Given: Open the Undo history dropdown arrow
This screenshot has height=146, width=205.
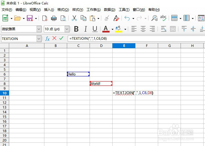Looking at the screenshot, I should (x=133, y=18).
